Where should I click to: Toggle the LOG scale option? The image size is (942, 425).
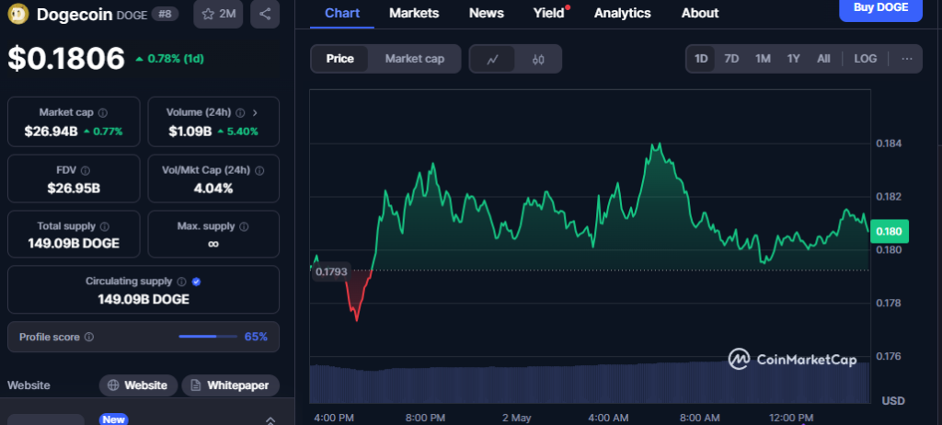pos(865,59)
